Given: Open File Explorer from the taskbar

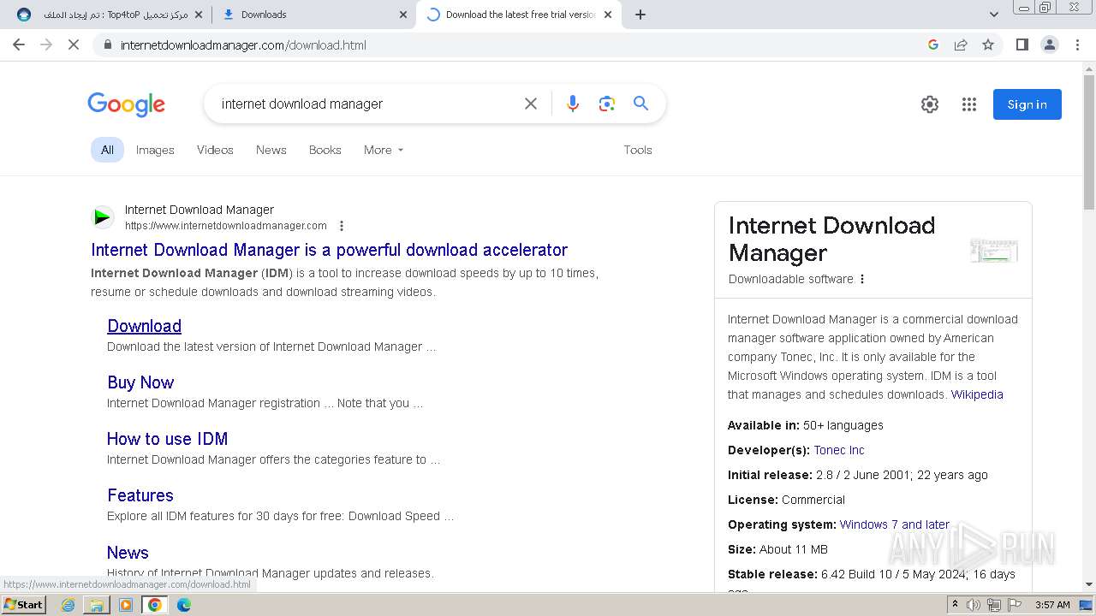Looking at the screenshot, I should click(97, 605).
